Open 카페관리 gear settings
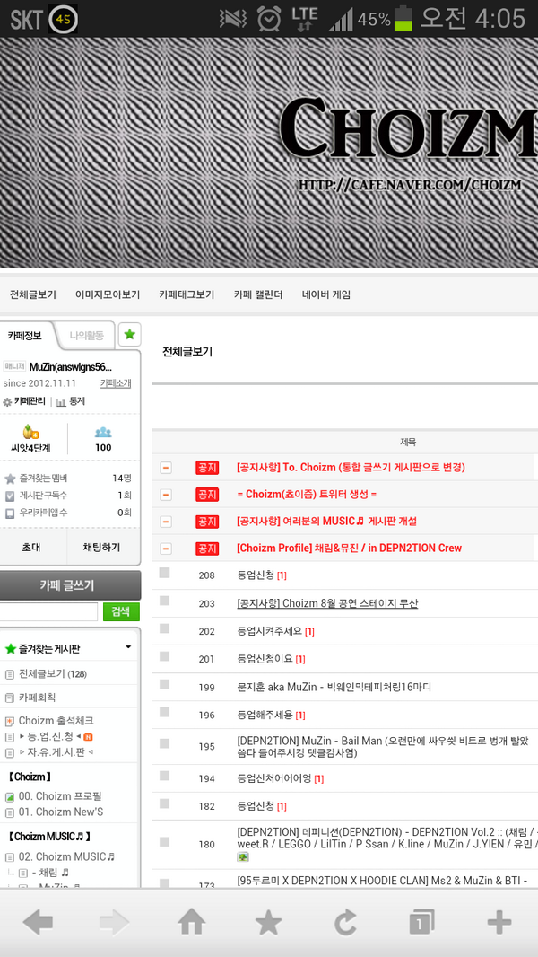The image size is (538, 957). [x=24, y=401]
